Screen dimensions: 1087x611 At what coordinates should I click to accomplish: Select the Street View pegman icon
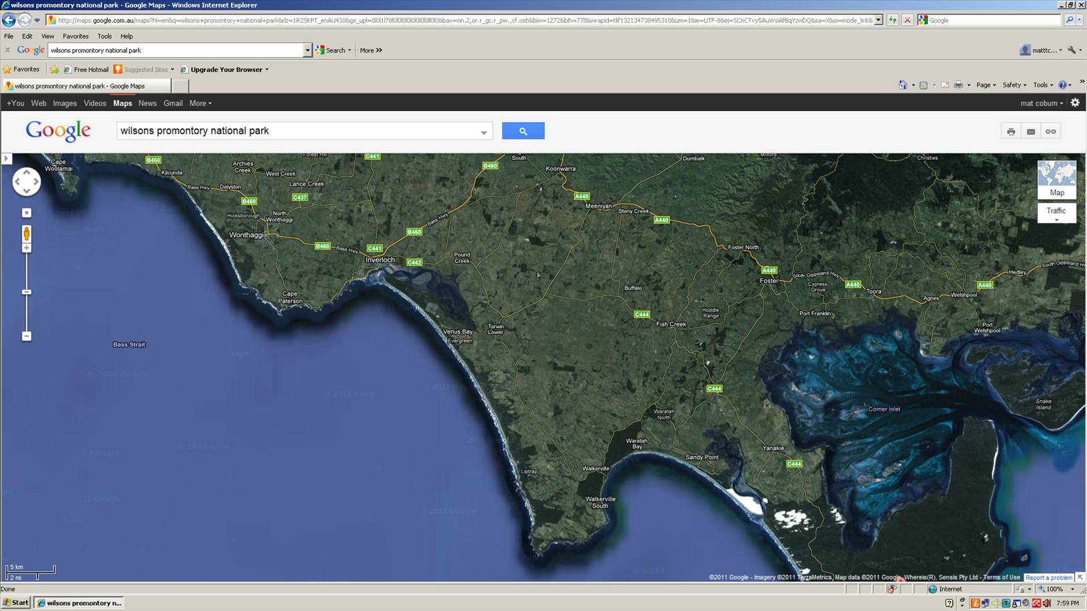27,233
